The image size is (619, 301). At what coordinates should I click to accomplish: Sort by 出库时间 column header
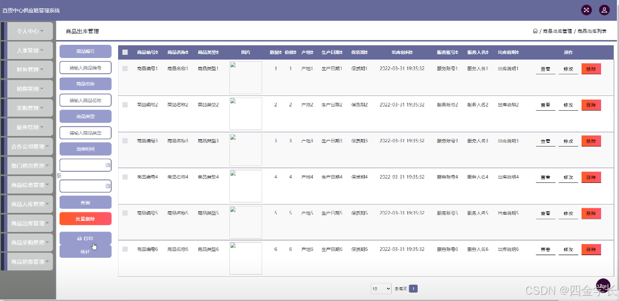[402, 53]
